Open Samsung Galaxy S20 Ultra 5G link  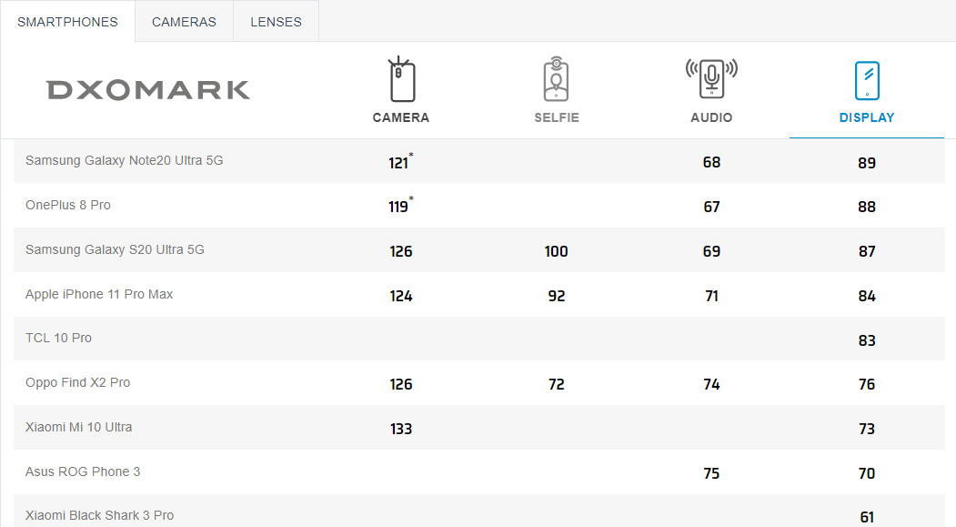(115, 249)
